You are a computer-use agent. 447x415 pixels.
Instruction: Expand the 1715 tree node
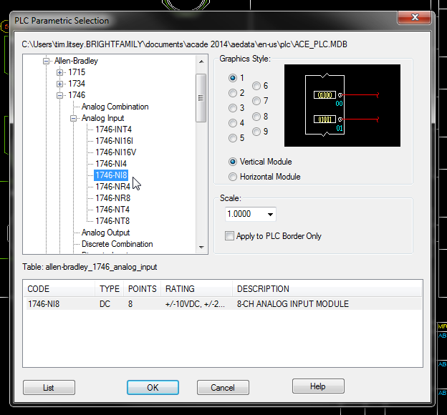point(59,72)
